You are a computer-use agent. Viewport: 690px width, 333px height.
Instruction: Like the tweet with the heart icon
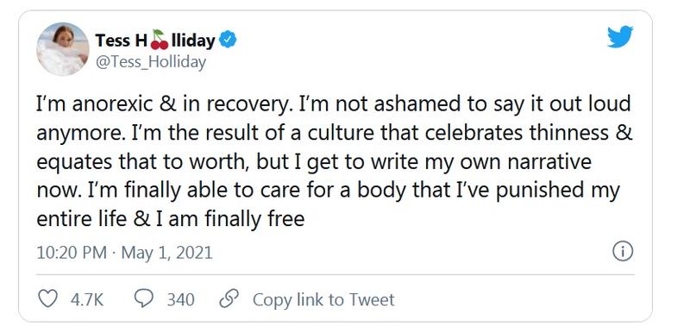click(48, 299)
